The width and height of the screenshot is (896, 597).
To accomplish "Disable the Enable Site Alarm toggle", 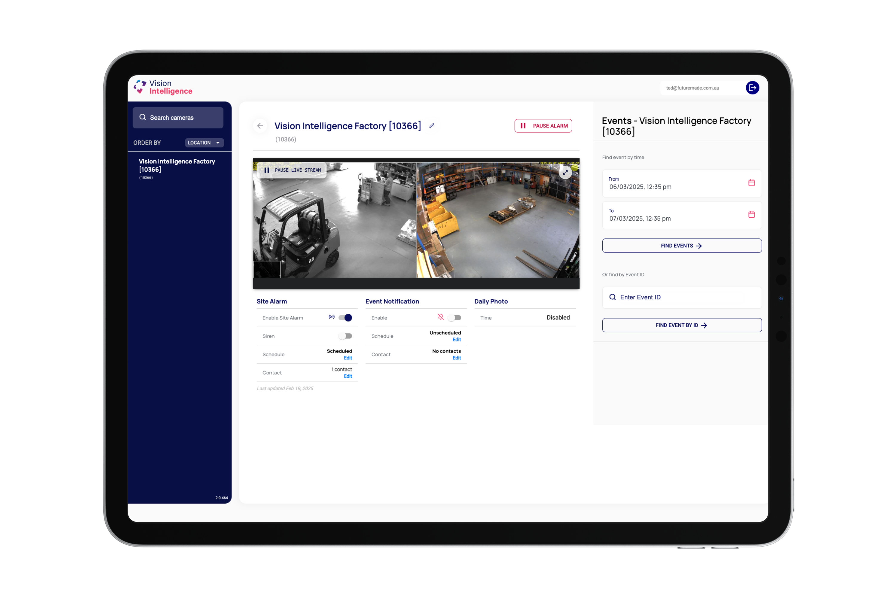I will pyautogui.click(x=345, y=318).
